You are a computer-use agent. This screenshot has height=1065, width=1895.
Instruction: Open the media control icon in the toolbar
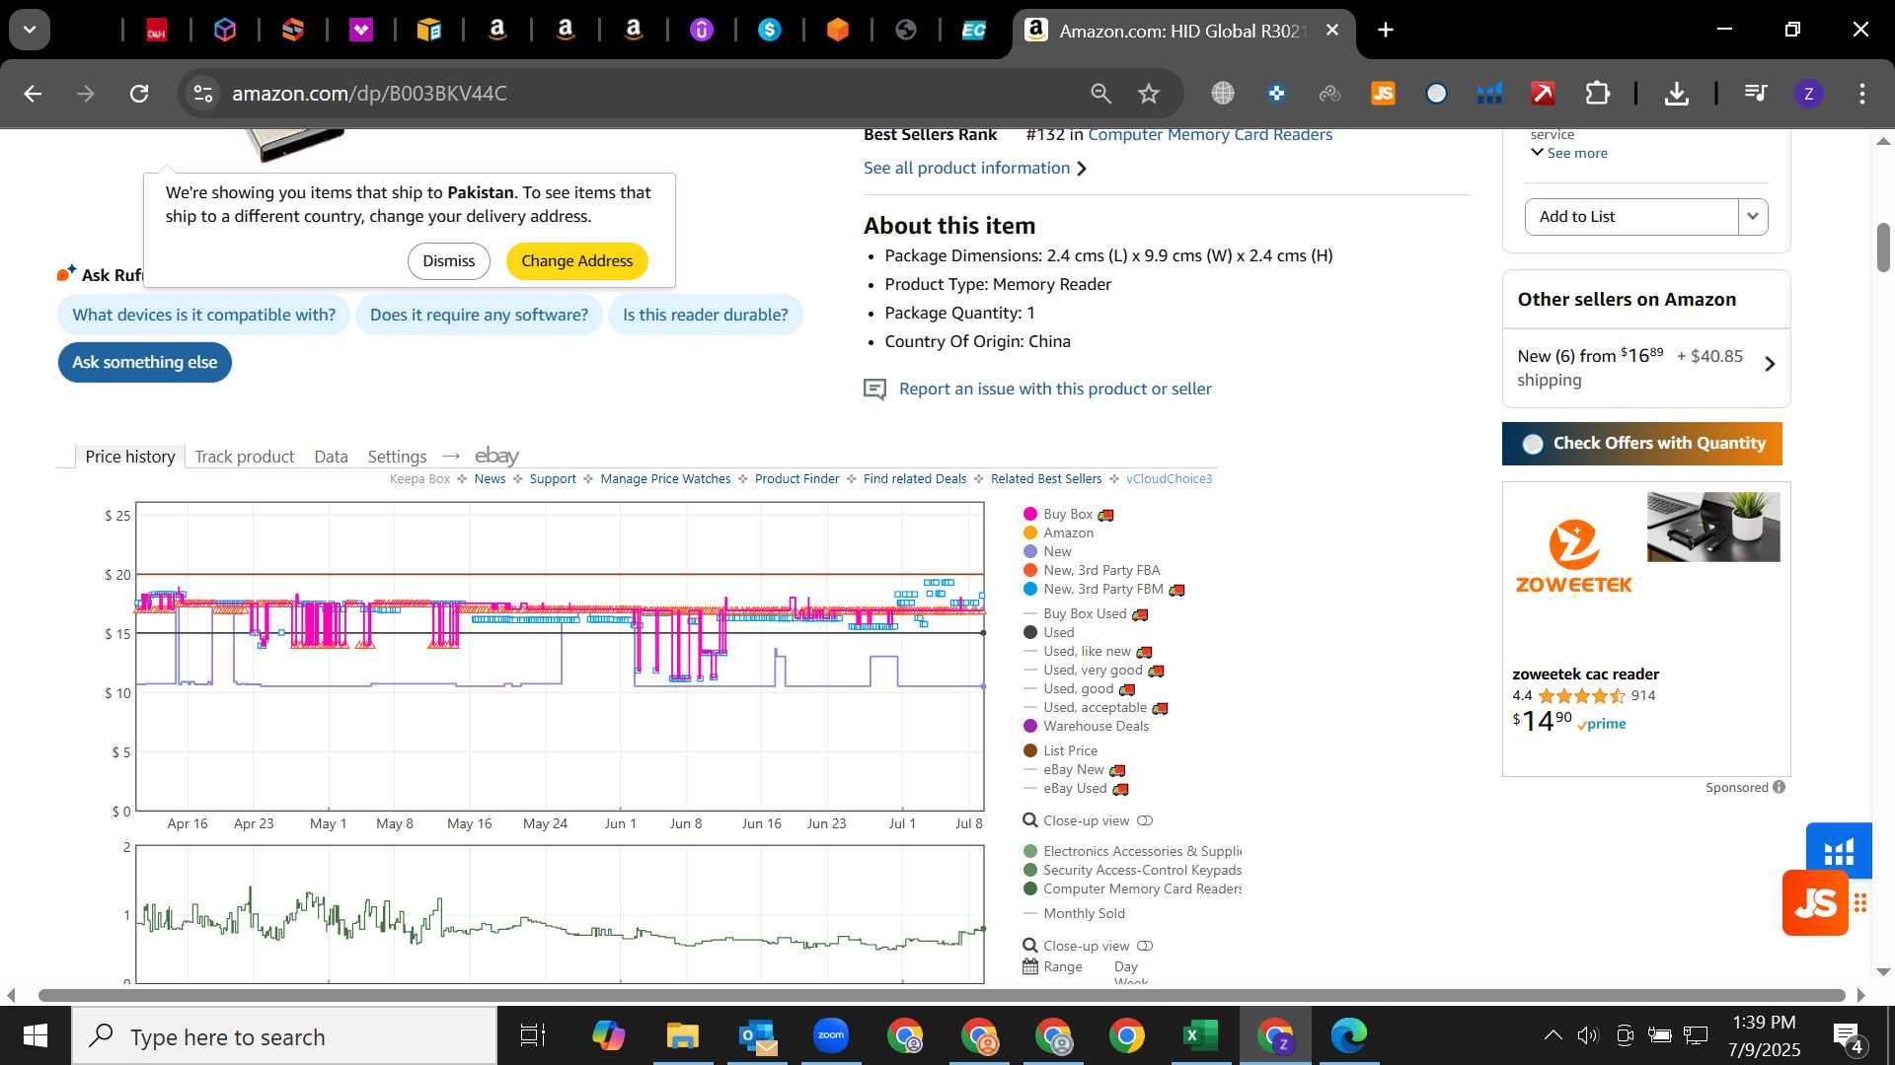point(1756,94)
